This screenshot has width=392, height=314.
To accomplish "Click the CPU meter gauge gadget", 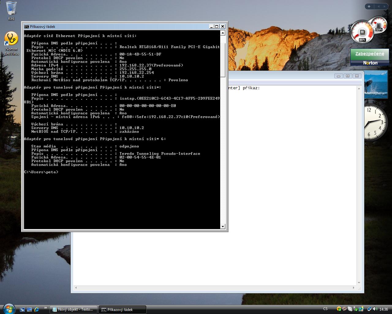I will tap(362, 32).
